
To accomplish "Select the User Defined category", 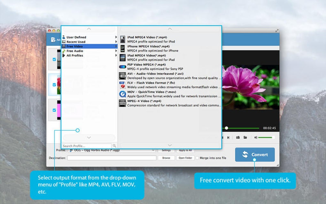I will coord(89,37).
